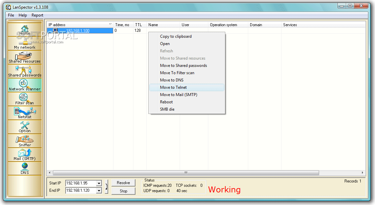Sort by Operation system column header
375x205 pixels.
point(228,25)
